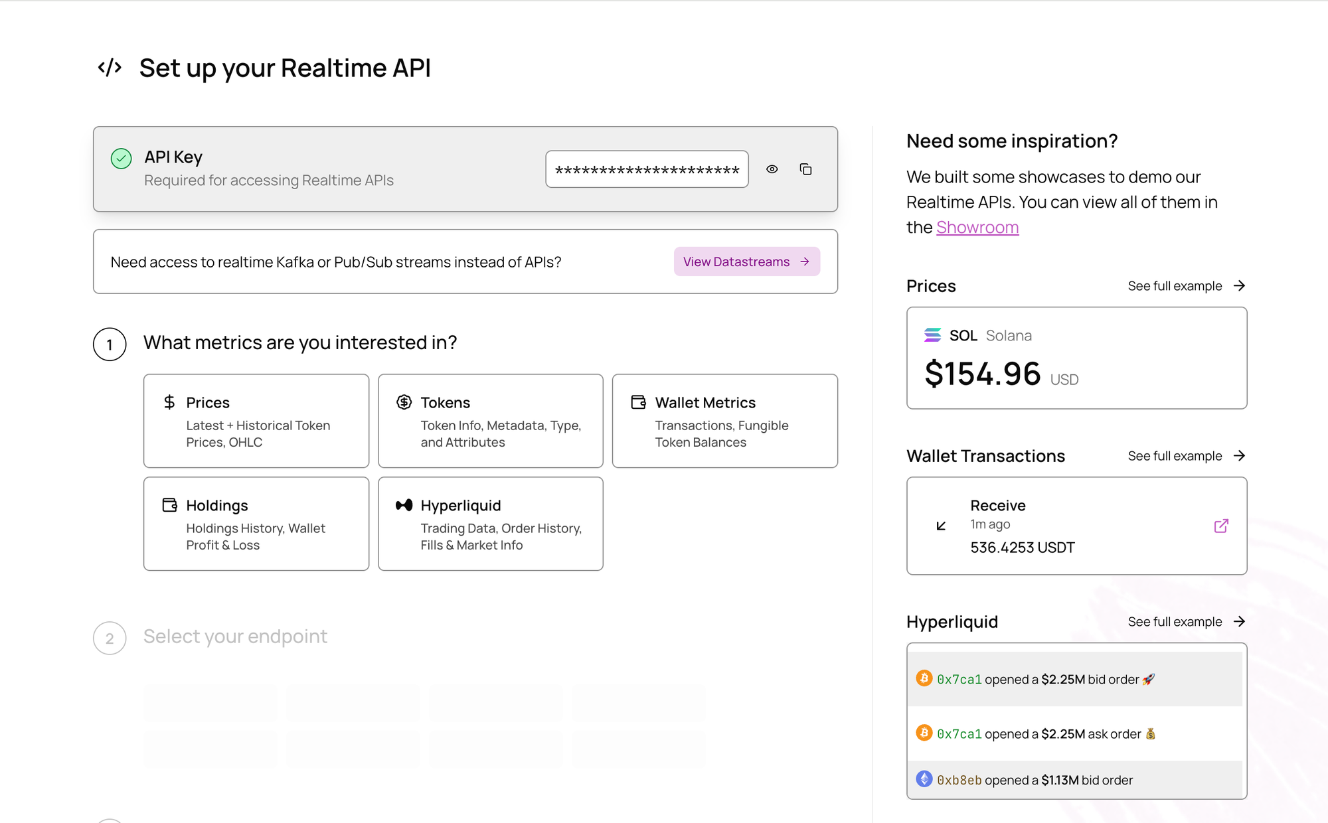Open the full example for Hyperliquid
This screenshot has width=1328, height=823.
point(1186,622)
